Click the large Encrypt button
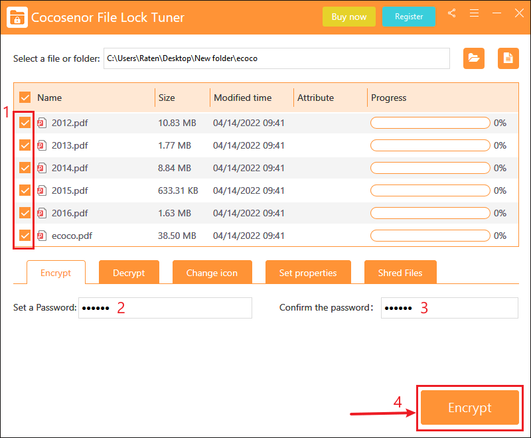 [x=470, y=407]
